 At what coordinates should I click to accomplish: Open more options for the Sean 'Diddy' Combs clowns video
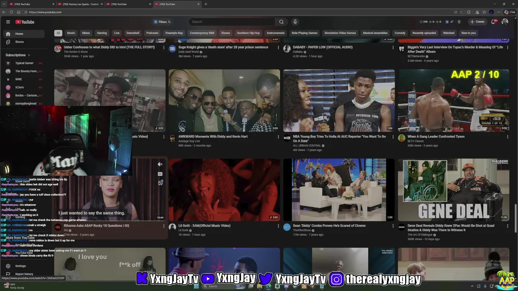pyautogui.click(x=393, y=226)
